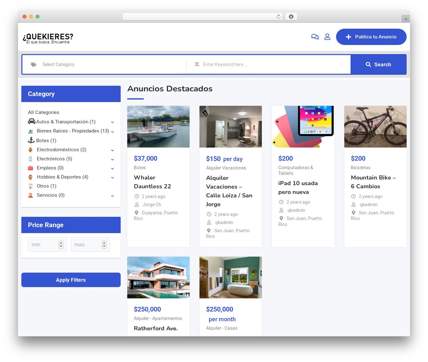Screen dimensions: 428x362
Task: Open Electrodomésticos (2) category
Action: 62,150
